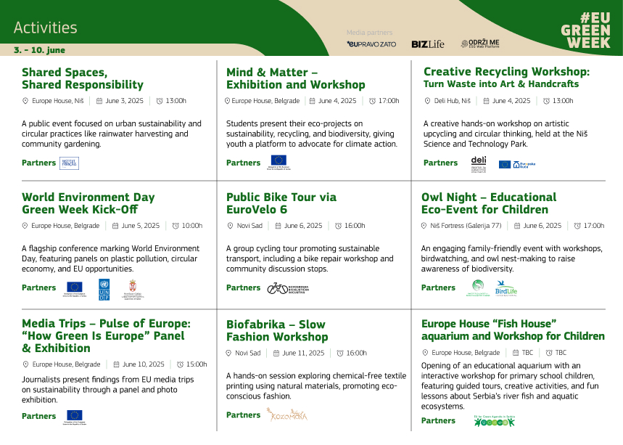Click the Partners label under Biofabrika

243,415
